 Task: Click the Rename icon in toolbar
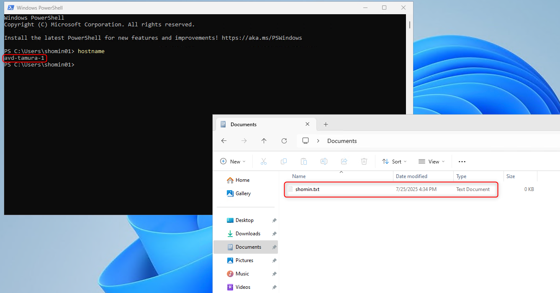click(324, 161)
